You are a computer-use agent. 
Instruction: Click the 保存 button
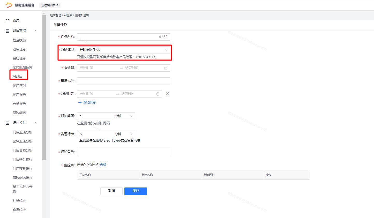click(136, 191)
